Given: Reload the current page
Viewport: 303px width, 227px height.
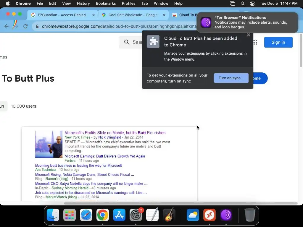Looking at the screenshot, I should coord(25,26).
